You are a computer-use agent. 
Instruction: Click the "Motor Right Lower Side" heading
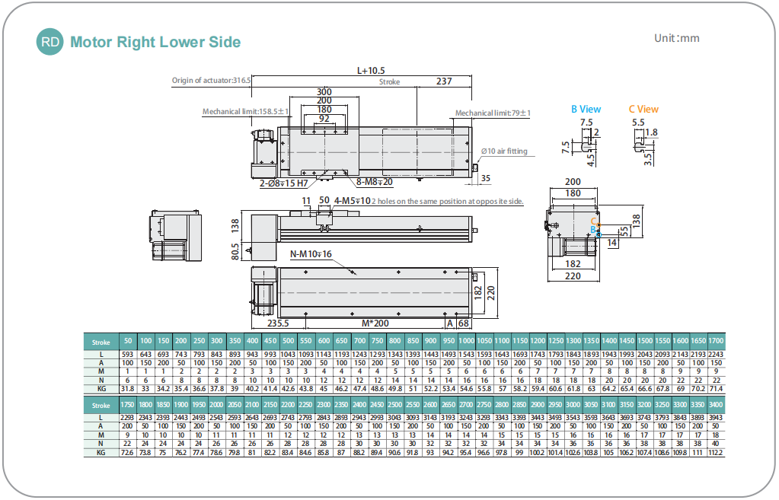pos(155,42)
